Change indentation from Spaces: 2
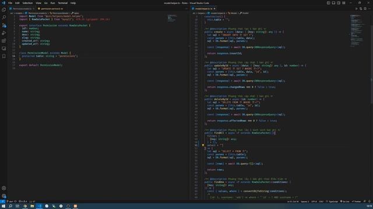Viewport: 373px width, 209px height. [305, 201]
